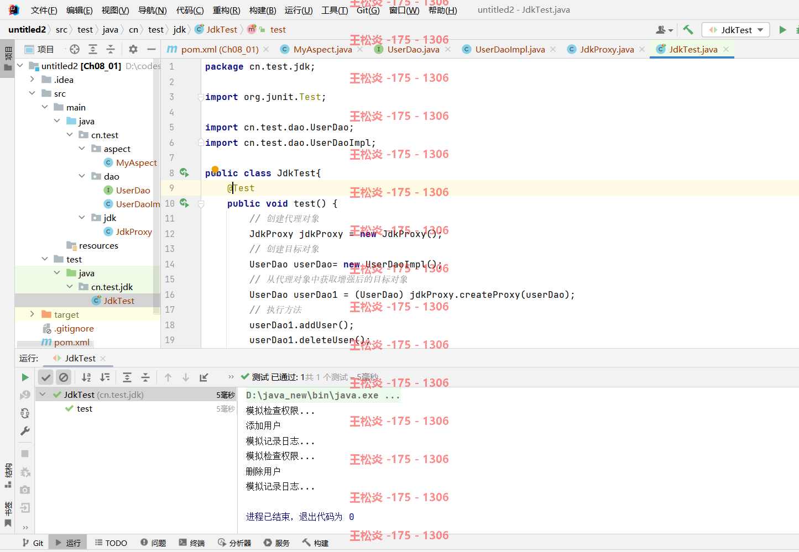Image resolution: width=799 pixels, height=552 pixels.
Task: Toggle sort by duration in test results
Action: pos(105,377)
